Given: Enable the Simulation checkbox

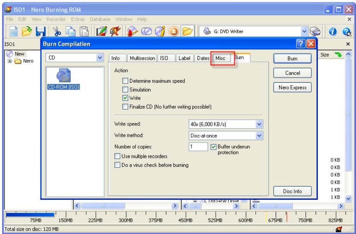Looking at the screenshot, I should point(125,90).
